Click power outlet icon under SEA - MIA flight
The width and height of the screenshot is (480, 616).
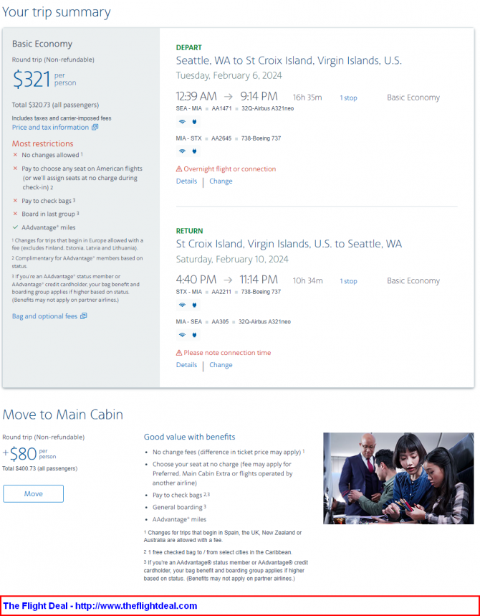pos(194,122)
